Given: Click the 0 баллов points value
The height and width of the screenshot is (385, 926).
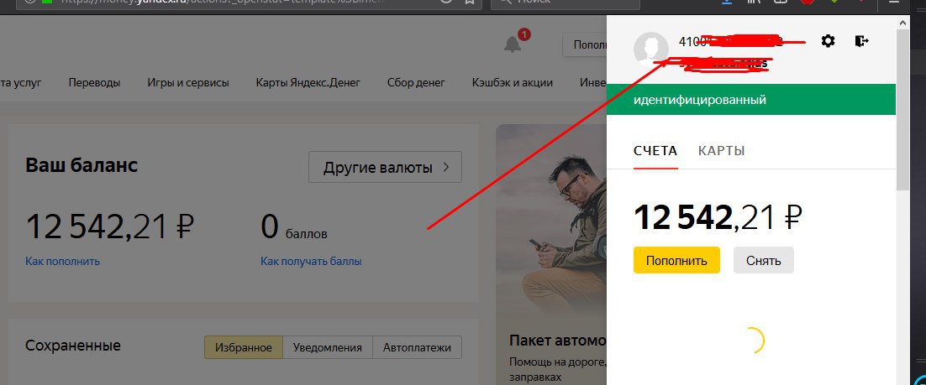Looking at the screenshot, I should pos(294,227).
